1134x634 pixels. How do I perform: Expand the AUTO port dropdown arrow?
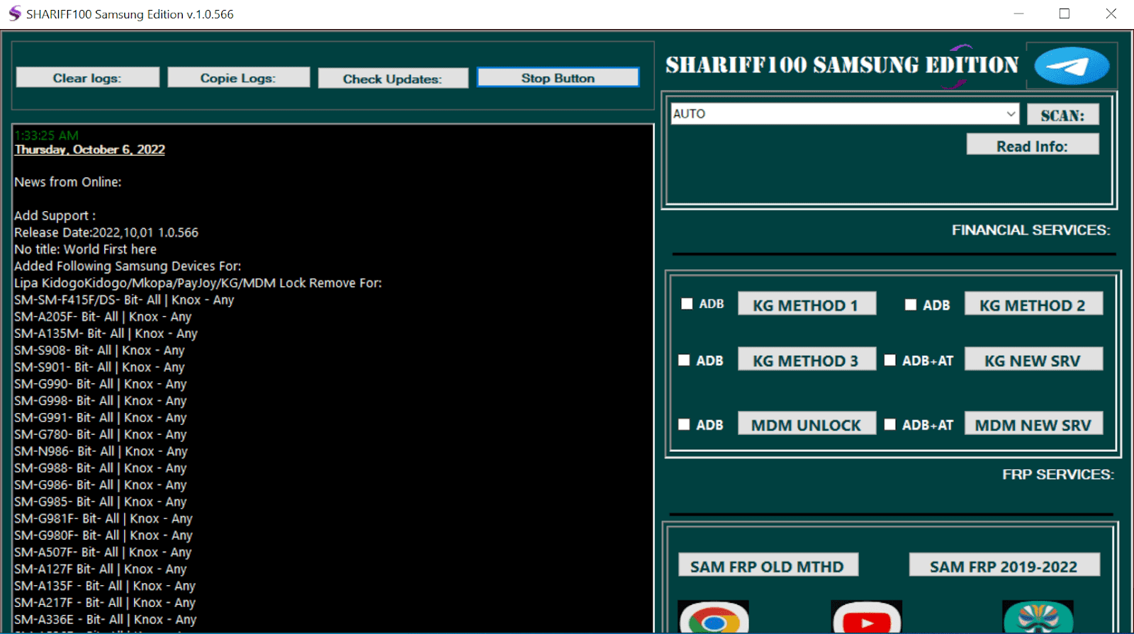[x=1011, y=113]
